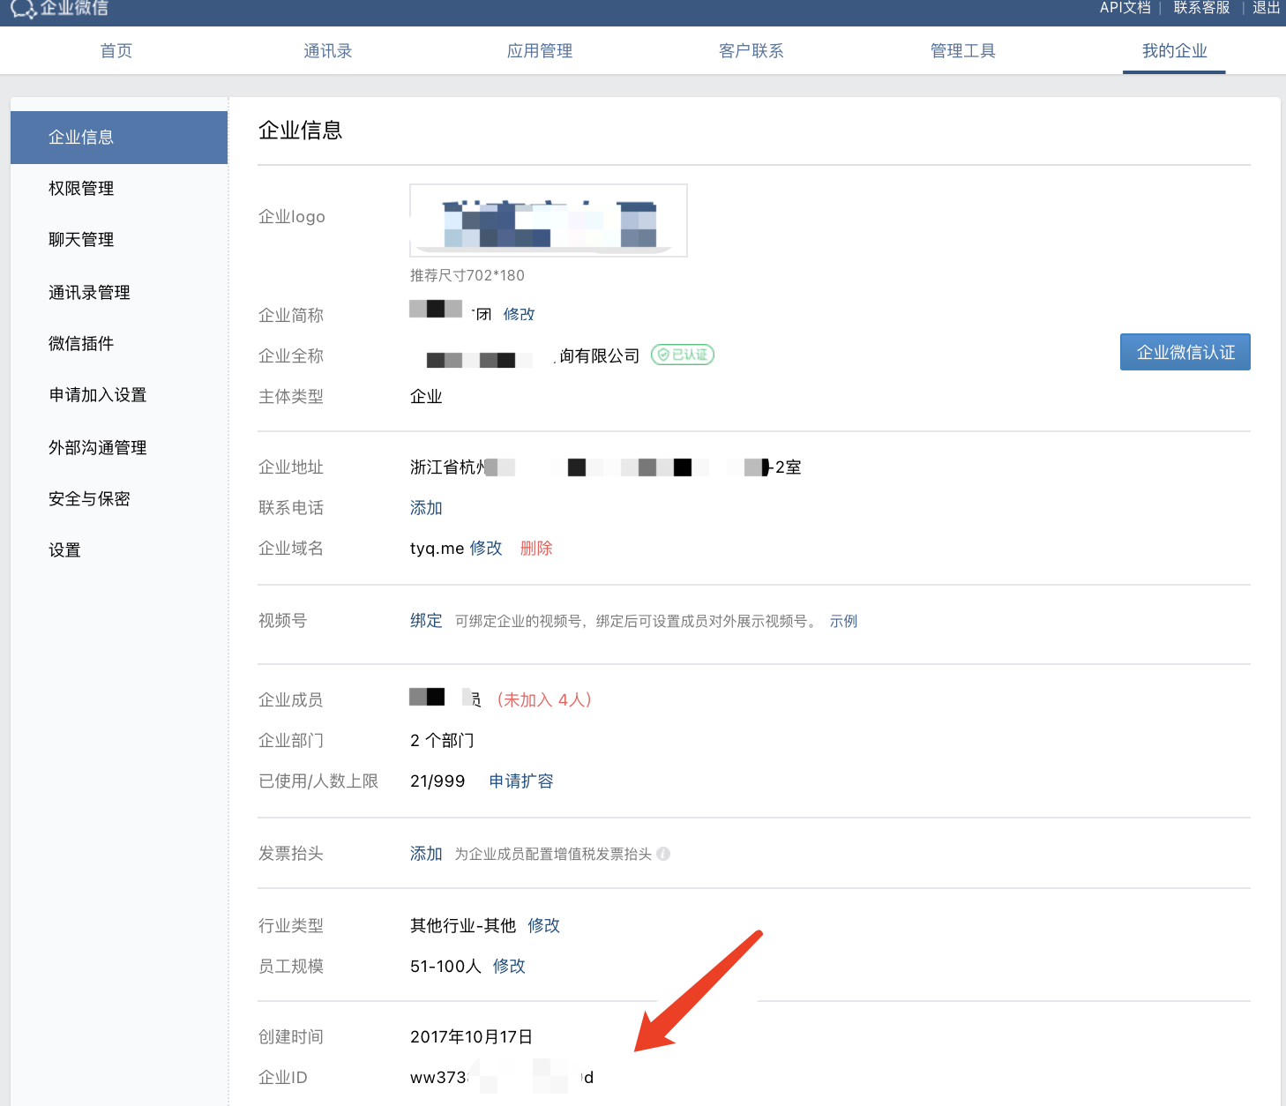Click 绑定 for 视频号

point(426,621)
